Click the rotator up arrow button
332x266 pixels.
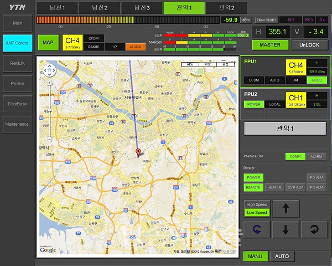coord(286,208)
